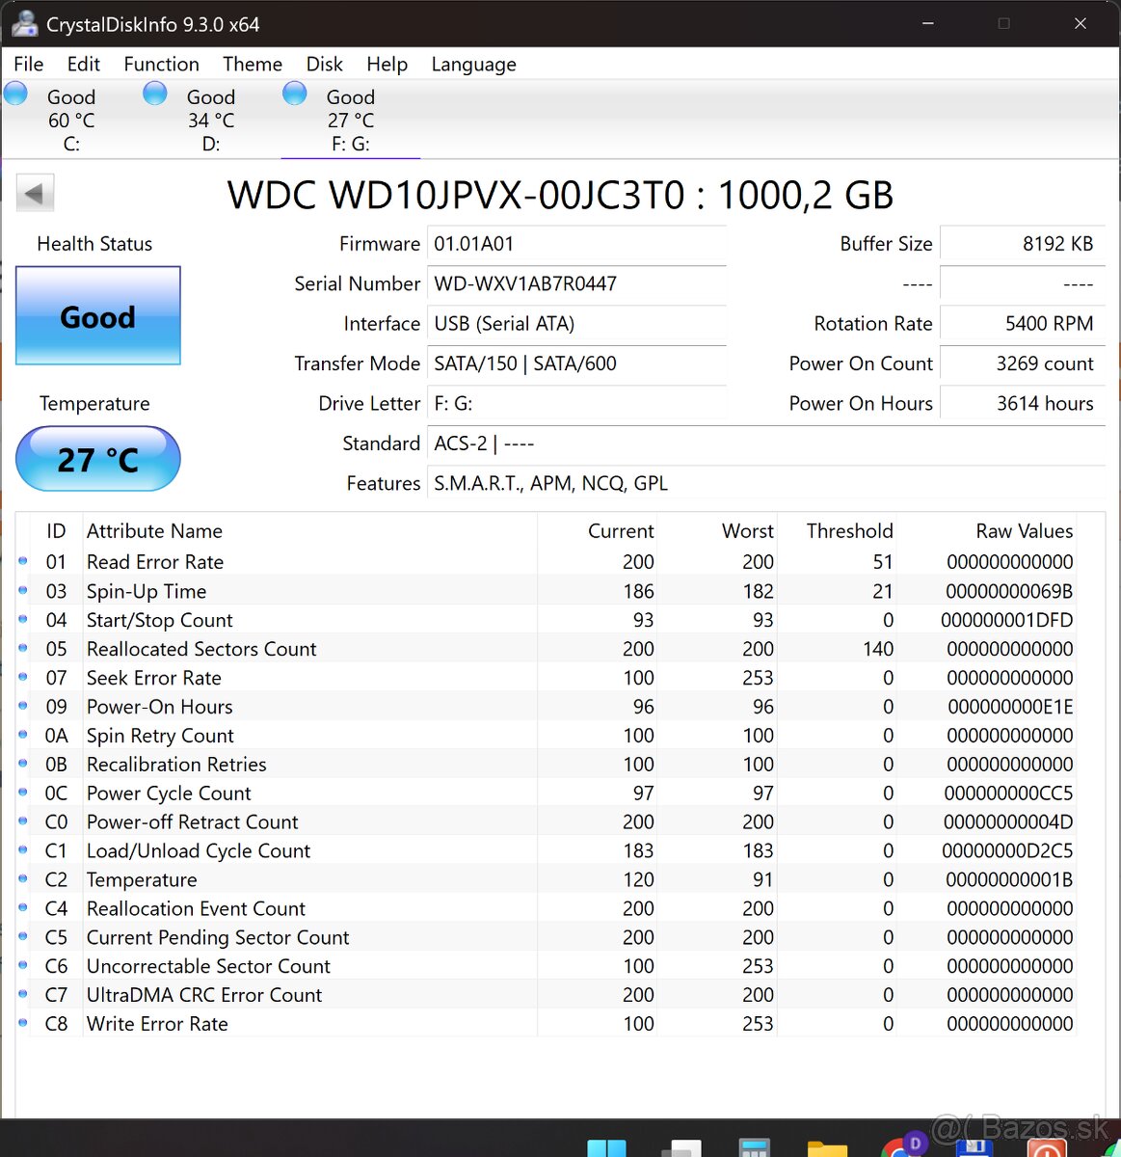Image resolution: width=1121 pixels, height=1157 pixels.
Task: Open the Calculator from the taskbar
Action: (x=754, y=1148)
